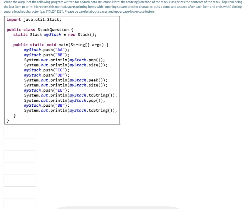Viewport: 244px width, 209px height.
Task: Click the fourth answer input box
Action: (x=20, y=167)
